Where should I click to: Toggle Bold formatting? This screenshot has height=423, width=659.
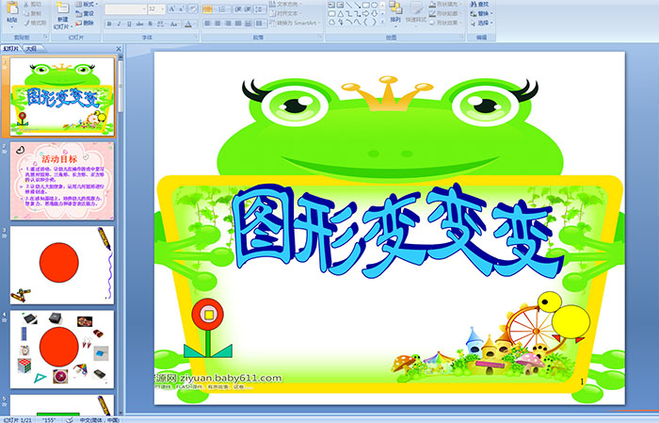pyautogui.click(x=109, y=24)
